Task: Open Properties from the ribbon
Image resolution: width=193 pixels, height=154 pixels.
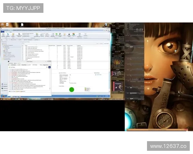Action: click(x=85, y=34)
